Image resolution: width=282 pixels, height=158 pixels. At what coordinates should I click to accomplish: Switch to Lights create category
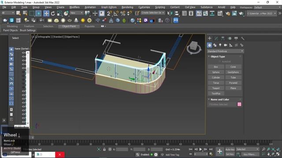(220, 45)
